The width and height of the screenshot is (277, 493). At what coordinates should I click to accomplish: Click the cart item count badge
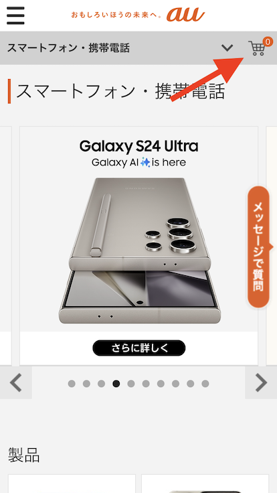coord(268,42)
